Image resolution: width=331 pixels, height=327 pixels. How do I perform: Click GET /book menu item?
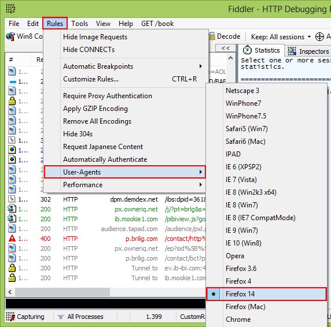tap(157, 23)
